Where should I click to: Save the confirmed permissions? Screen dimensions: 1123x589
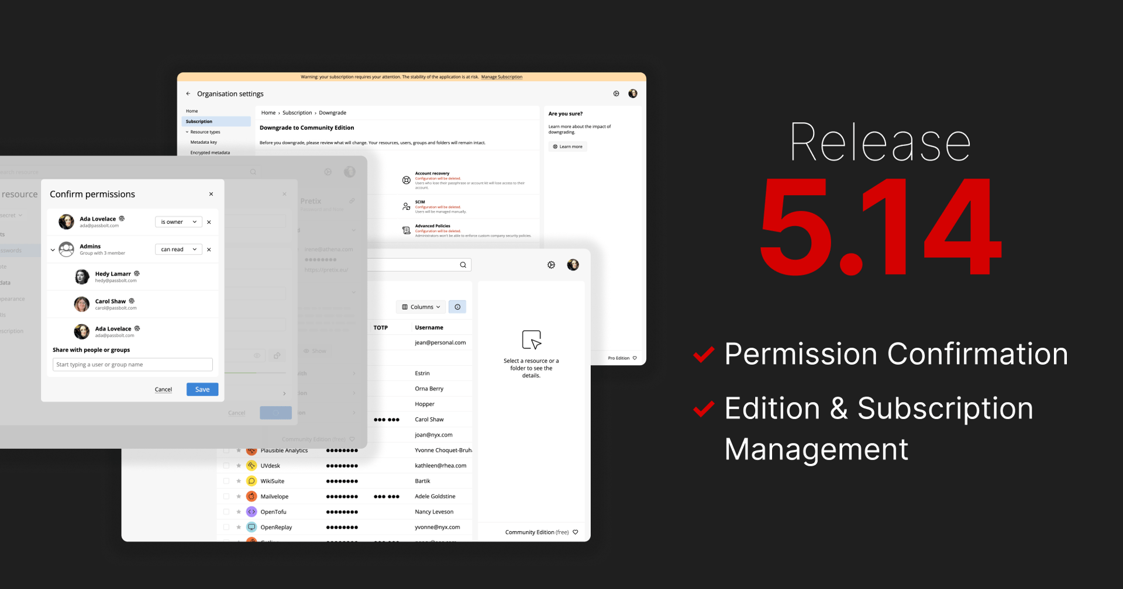[x=202, y=390]
